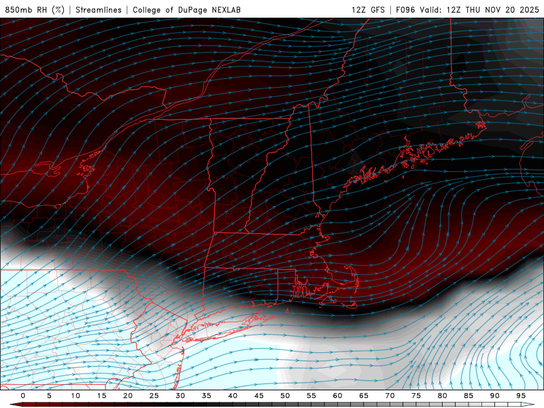Click the "850mb RH (%)" title text

pos(35,10)
